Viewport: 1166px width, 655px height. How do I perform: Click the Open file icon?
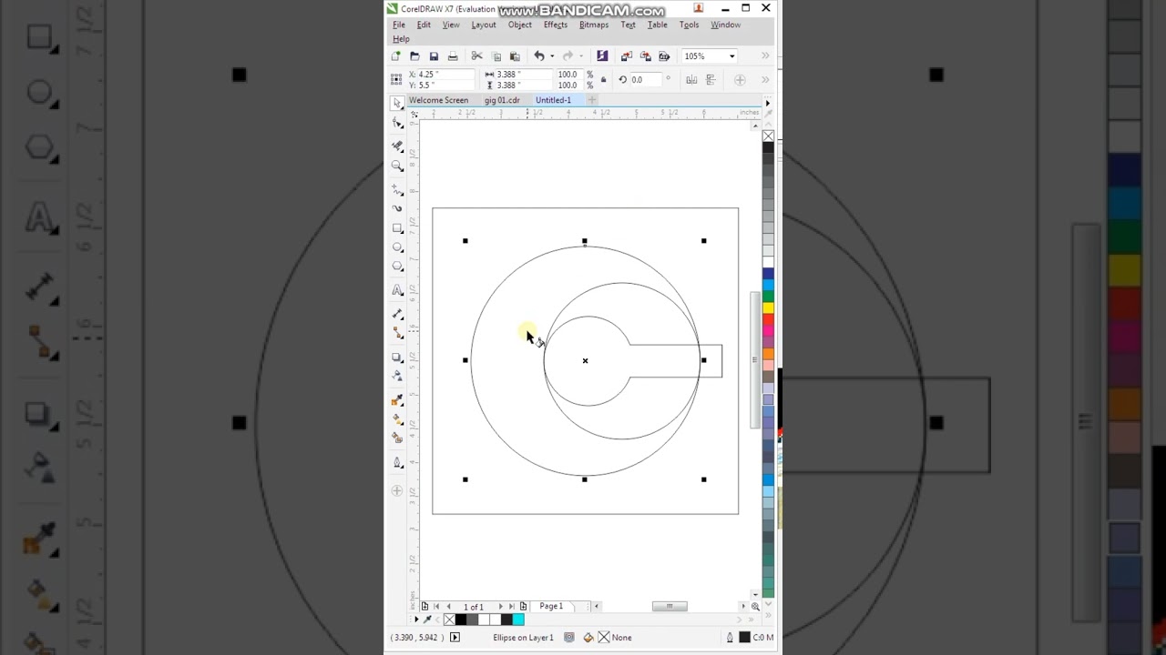click(x=414, y=56)
